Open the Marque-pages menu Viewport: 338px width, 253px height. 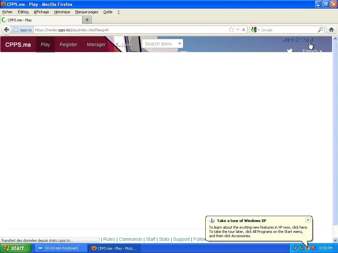[87, 12]
